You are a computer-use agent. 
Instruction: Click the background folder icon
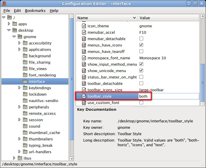click(x=25, y=56)
